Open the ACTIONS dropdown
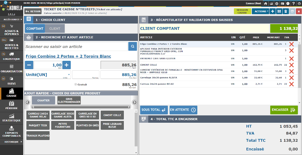302x155 pixels. tap(260, 11)
